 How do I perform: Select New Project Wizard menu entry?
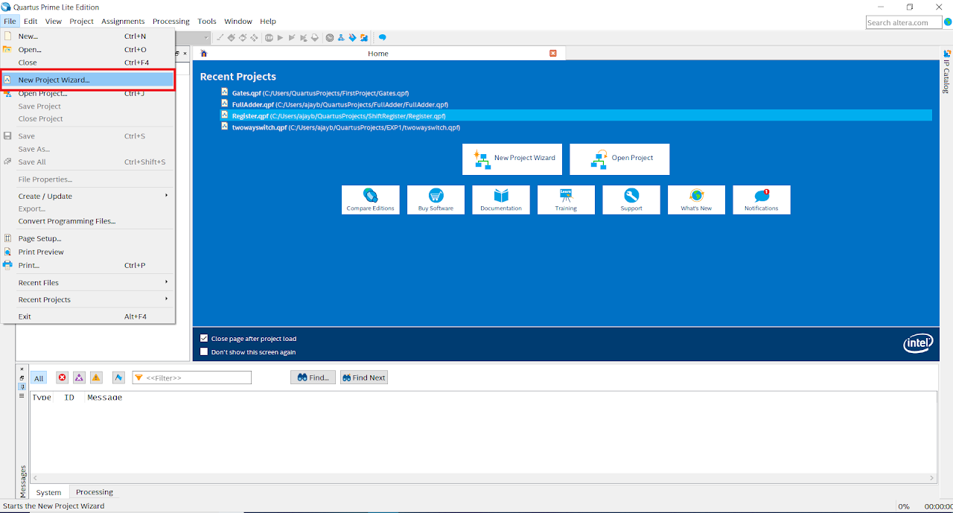(88, 80)
